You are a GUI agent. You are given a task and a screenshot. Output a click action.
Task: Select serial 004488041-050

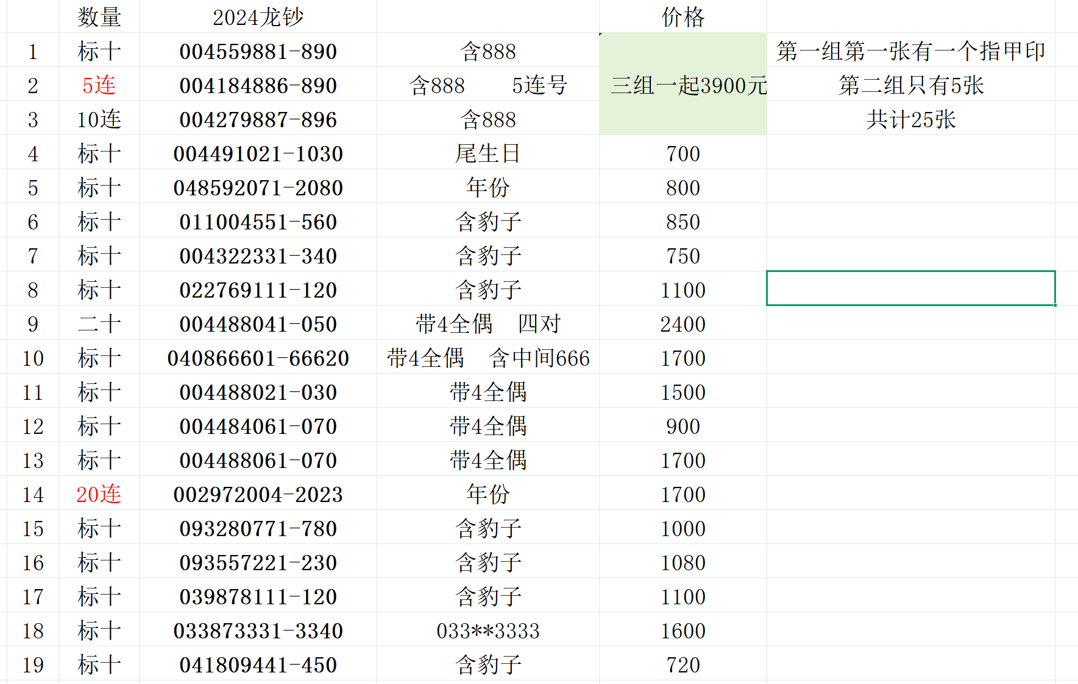[258, 324]
